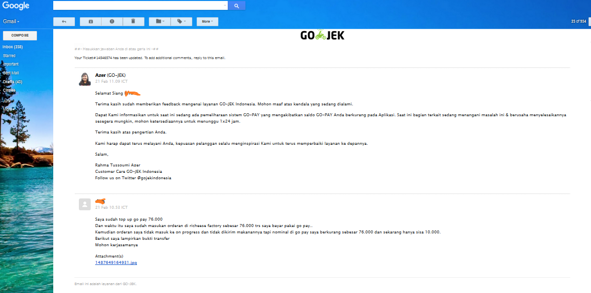The image size is (591, 293).
Task: Archive this email with the archive icon
Action: pos(91,22)
